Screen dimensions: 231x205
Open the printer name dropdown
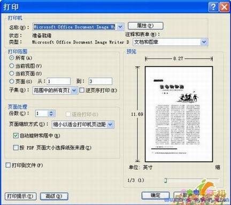point(120,27)
